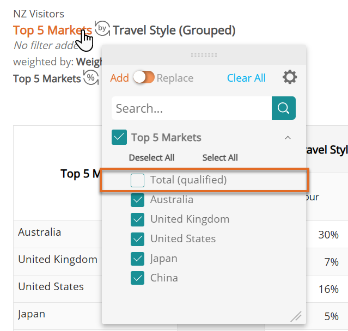
Task: Click Select All
Action: pos(220,157)
